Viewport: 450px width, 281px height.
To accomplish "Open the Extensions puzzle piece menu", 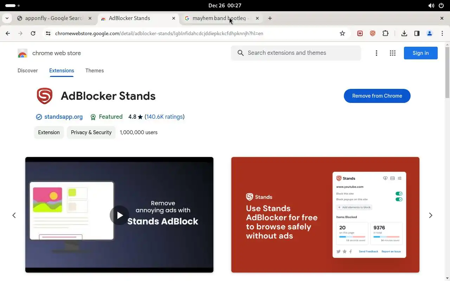I will pos(385,33).
